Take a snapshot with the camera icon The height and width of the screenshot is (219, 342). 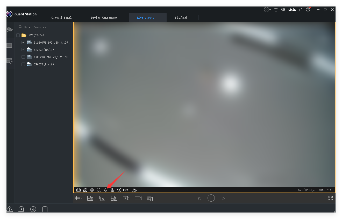(78, 190)
